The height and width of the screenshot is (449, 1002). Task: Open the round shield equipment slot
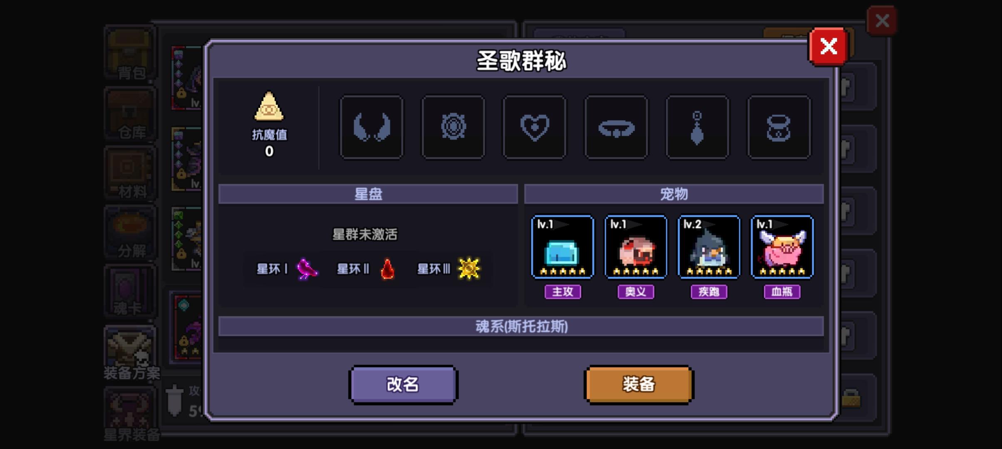[453, 127]
